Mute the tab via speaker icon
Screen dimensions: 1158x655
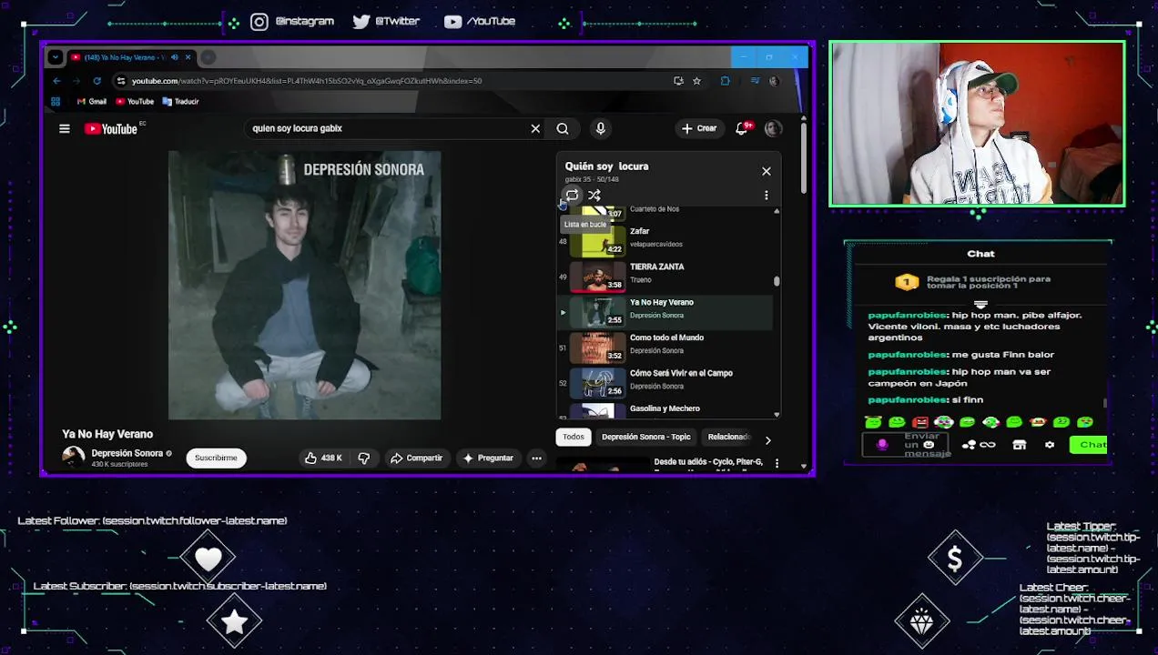coord(175,57)
